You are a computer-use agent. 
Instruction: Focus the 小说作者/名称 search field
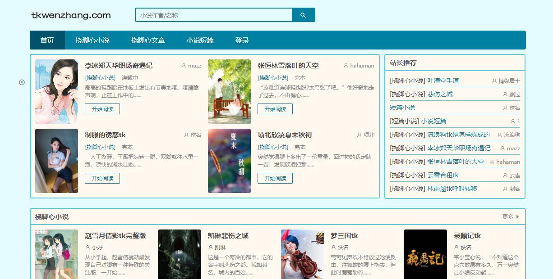tap(214, 15)
